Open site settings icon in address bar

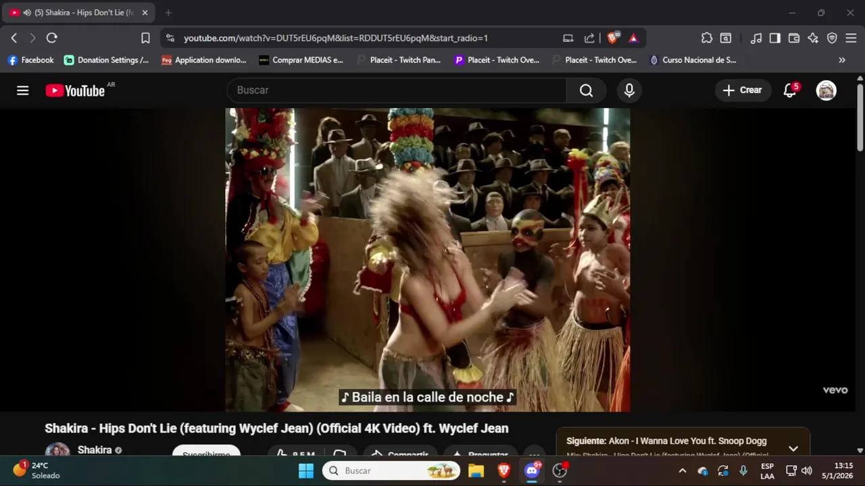[x=170, y=38]
